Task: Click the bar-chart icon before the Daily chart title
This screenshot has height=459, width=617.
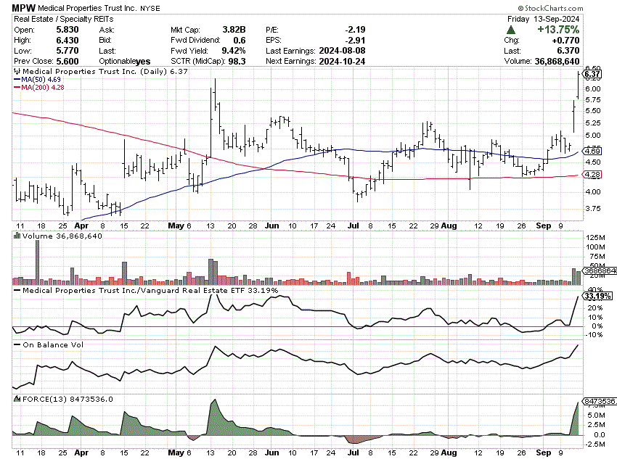Action: tap(17, 71)
